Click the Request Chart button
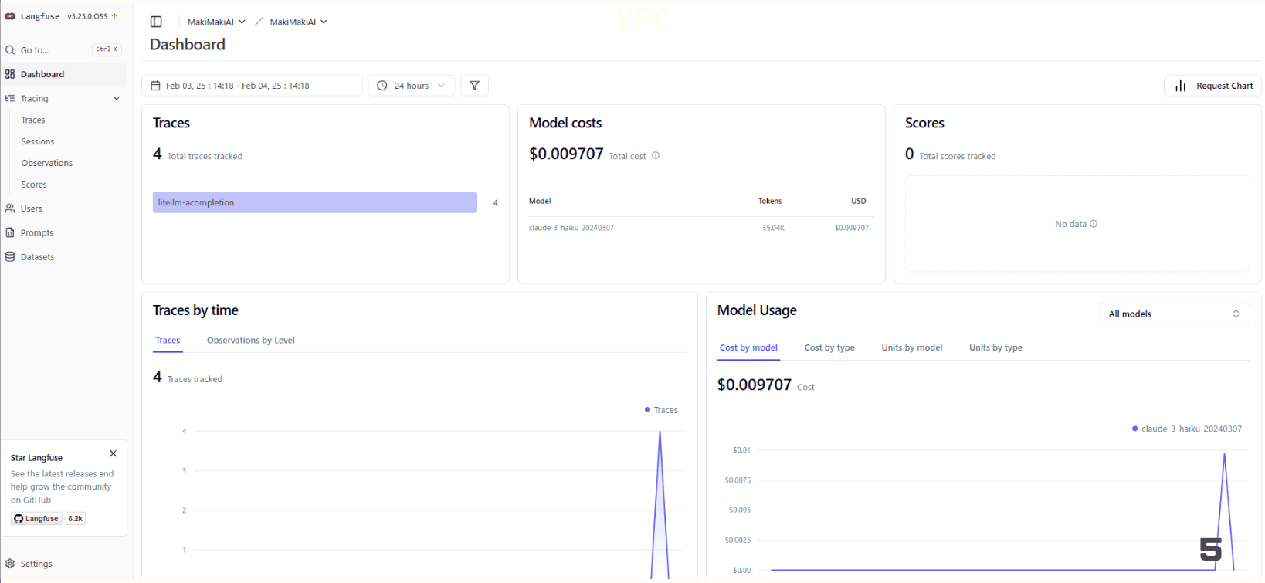This screenshot has height=583, width=1265. (1212, 86)
